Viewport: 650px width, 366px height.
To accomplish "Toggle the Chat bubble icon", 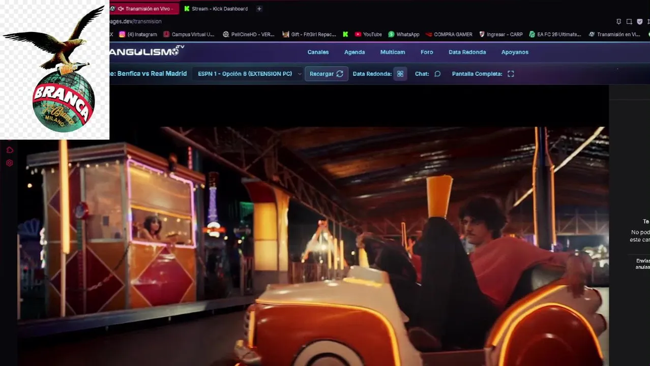I will pos(437,74).
